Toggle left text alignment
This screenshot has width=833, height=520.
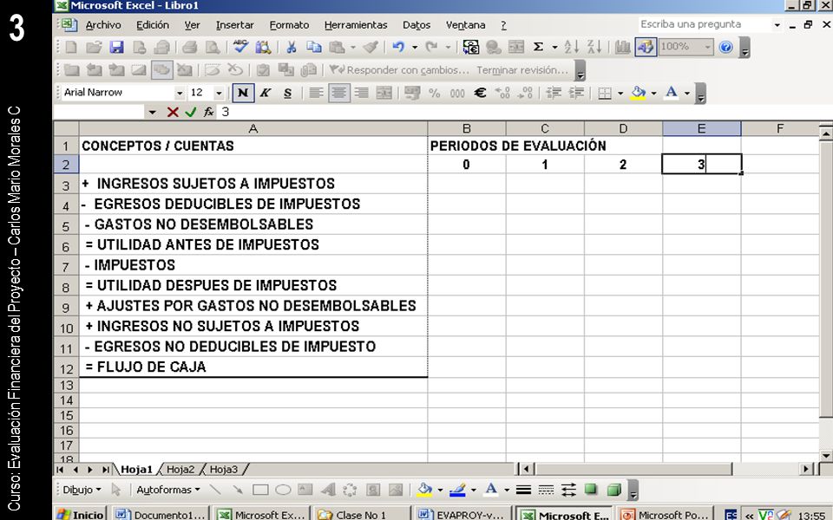pyautogui.click(x=316, y=93)
